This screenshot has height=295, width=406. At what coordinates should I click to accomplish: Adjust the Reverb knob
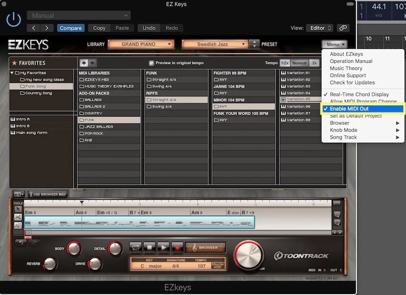50,263
